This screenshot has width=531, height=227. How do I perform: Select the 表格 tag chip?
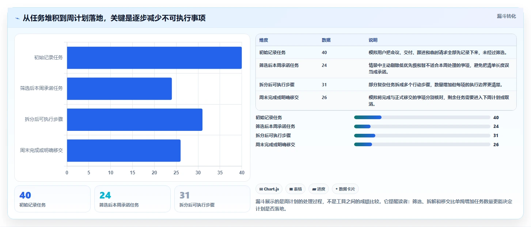pyautogui.click(x=295, y=189)
